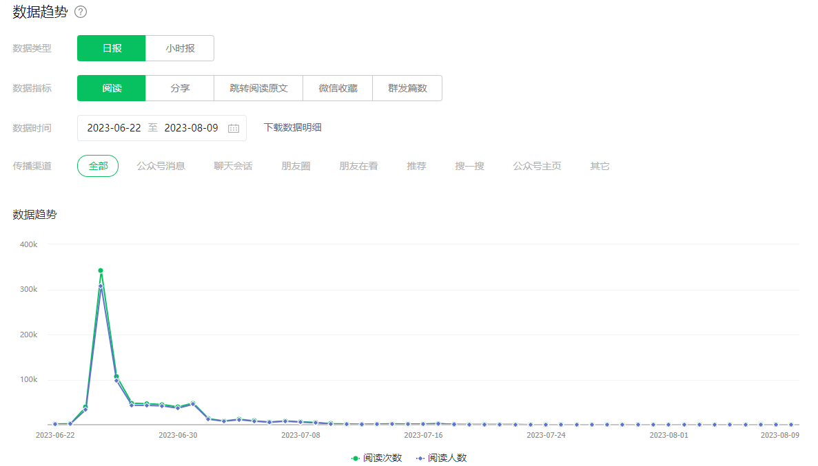Click the 2023-07-16 x-axis label

423,435
